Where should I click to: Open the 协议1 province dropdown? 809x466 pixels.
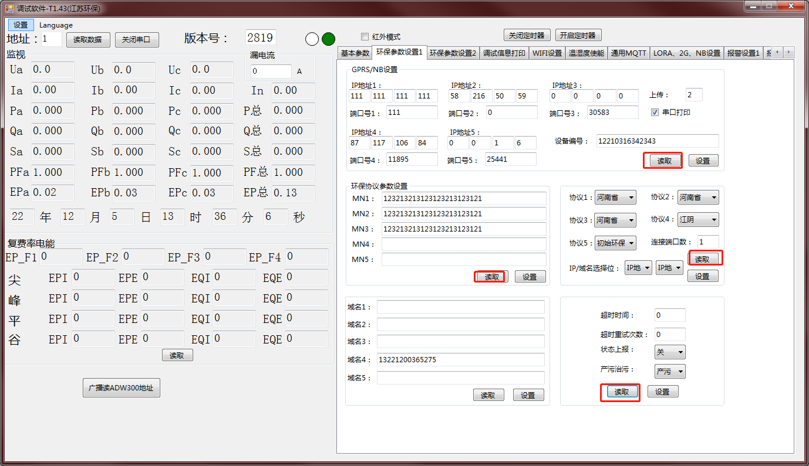[x=615, y=198]
